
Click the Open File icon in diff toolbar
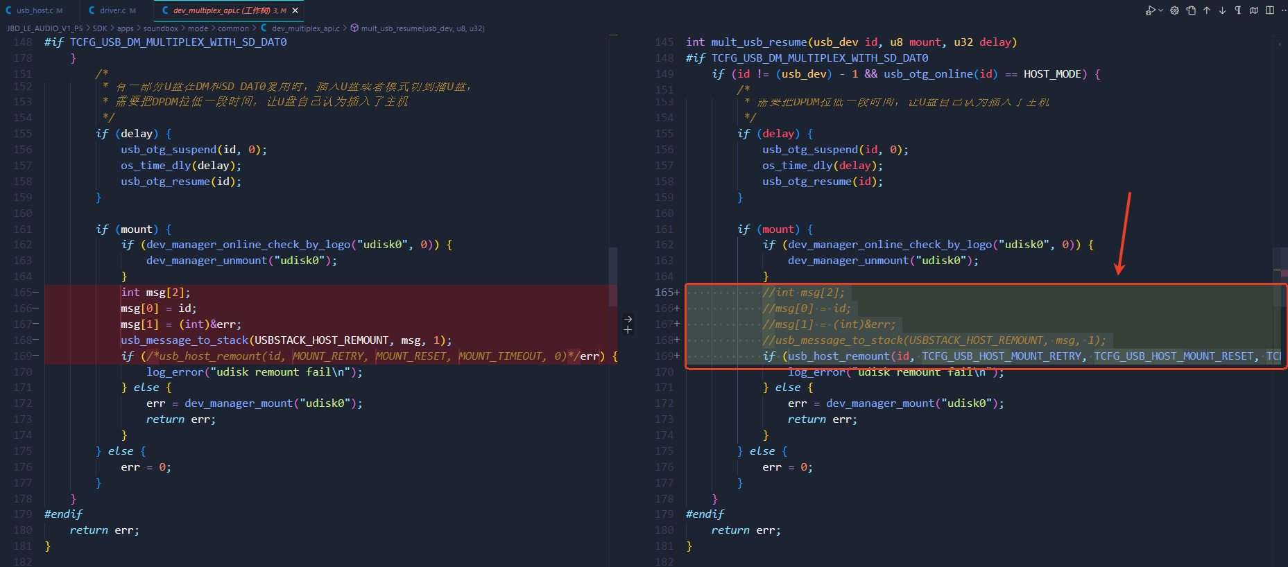point(1191,10)
